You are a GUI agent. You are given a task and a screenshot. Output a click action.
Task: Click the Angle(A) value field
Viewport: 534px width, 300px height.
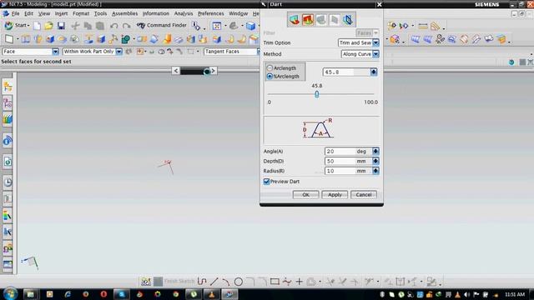coord(340,152)
